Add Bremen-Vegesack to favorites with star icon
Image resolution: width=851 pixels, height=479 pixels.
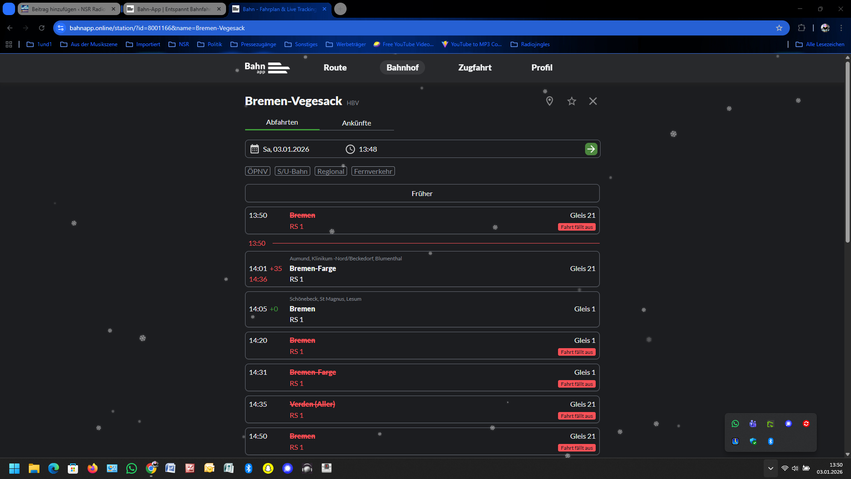571,101
